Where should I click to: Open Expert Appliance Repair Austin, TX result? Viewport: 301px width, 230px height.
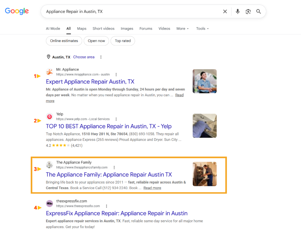pyautogui.click(x=90, y=82)
